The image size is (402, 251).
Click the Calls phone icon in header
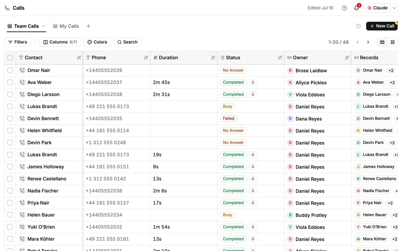pyautogui.click(x=7, y=8)
